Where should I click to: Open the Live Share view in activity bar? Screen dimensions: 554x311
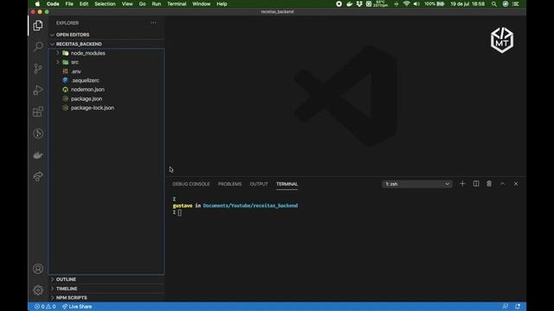(38, 176)
